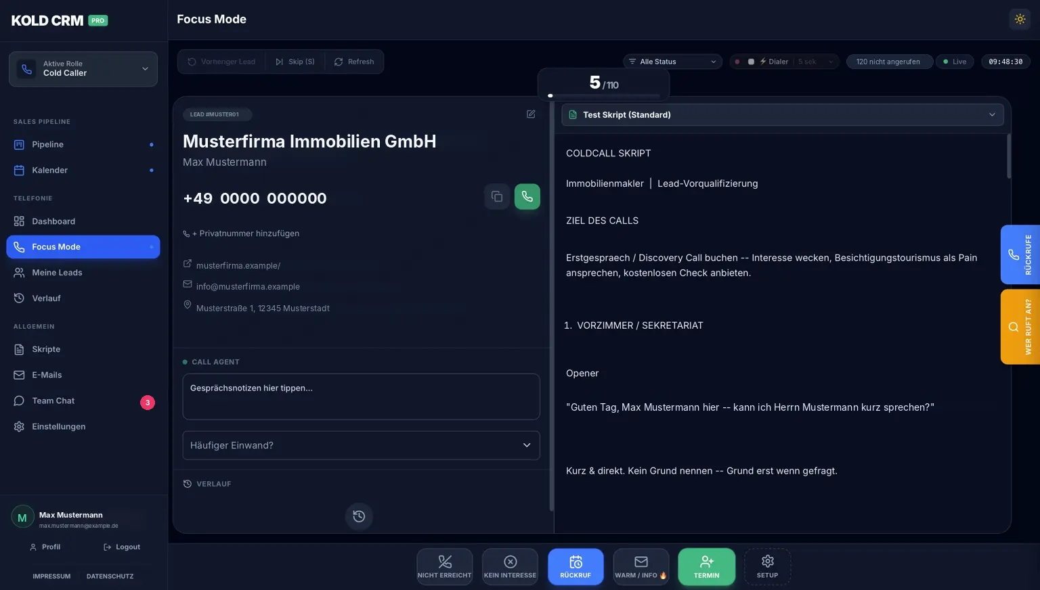Open the Alle Status filter dropdown
Viewport: 1040px width, 590px height.
673,62
